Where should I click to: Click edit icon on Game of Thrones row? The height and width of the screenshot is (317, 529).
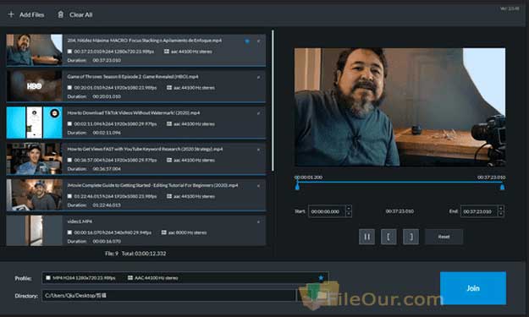[x=258, y=77]
